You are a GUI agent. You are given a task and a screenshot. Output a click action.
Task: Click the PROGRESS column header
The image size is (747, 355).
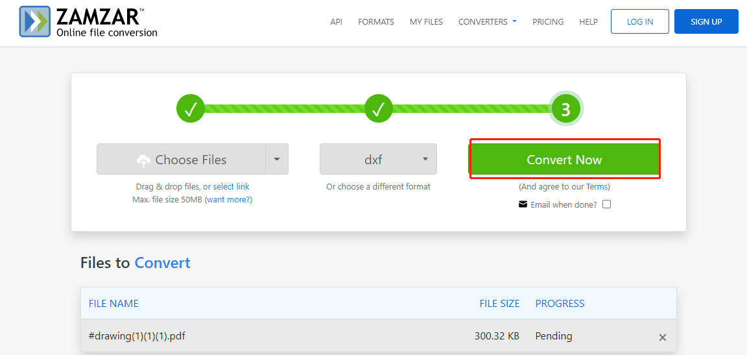click(560, 304)
